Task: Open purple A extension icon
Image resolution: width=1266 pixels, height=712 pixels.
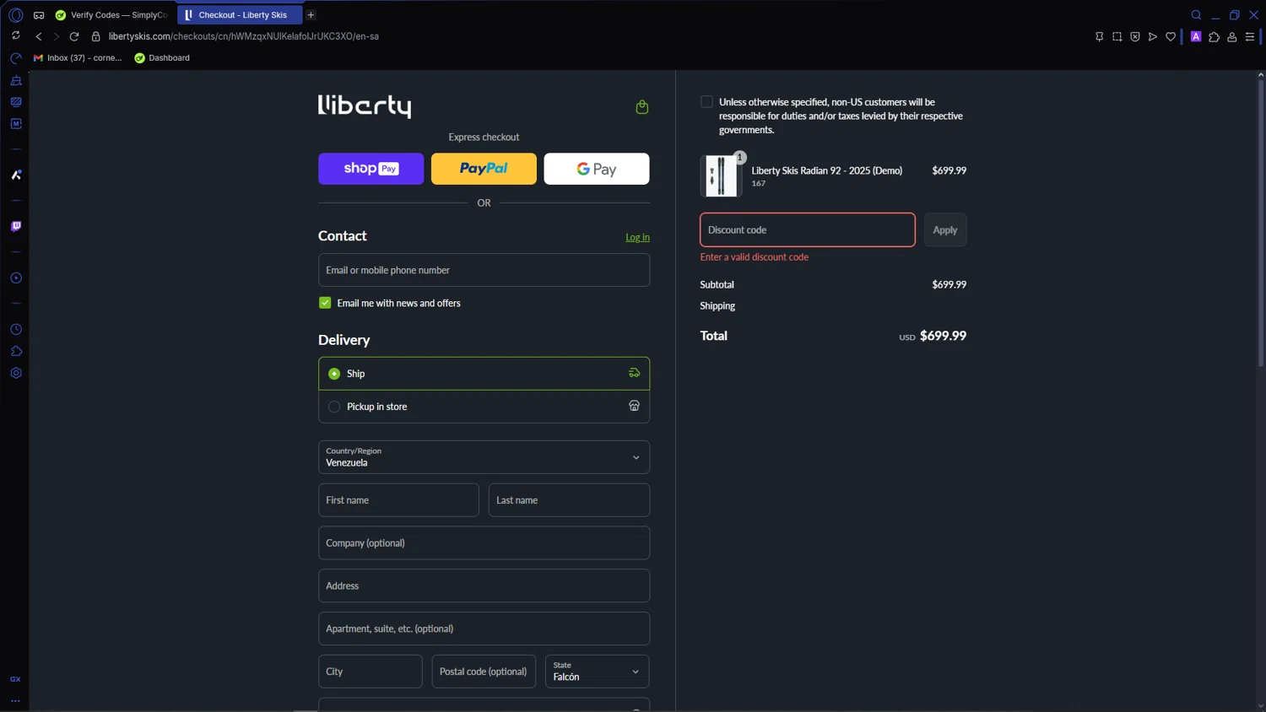Action: (x=1196, y=36)
